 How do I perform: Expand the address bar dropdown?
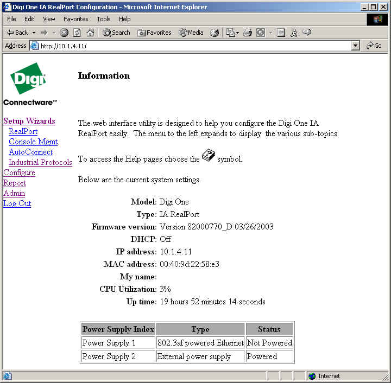[356, 46]
